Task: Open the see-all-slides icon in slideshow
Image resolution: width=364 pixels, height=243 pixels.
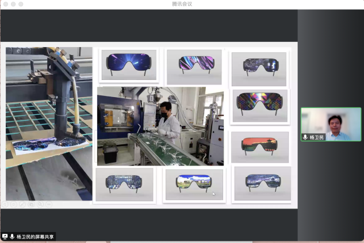Action: (31, 205)
